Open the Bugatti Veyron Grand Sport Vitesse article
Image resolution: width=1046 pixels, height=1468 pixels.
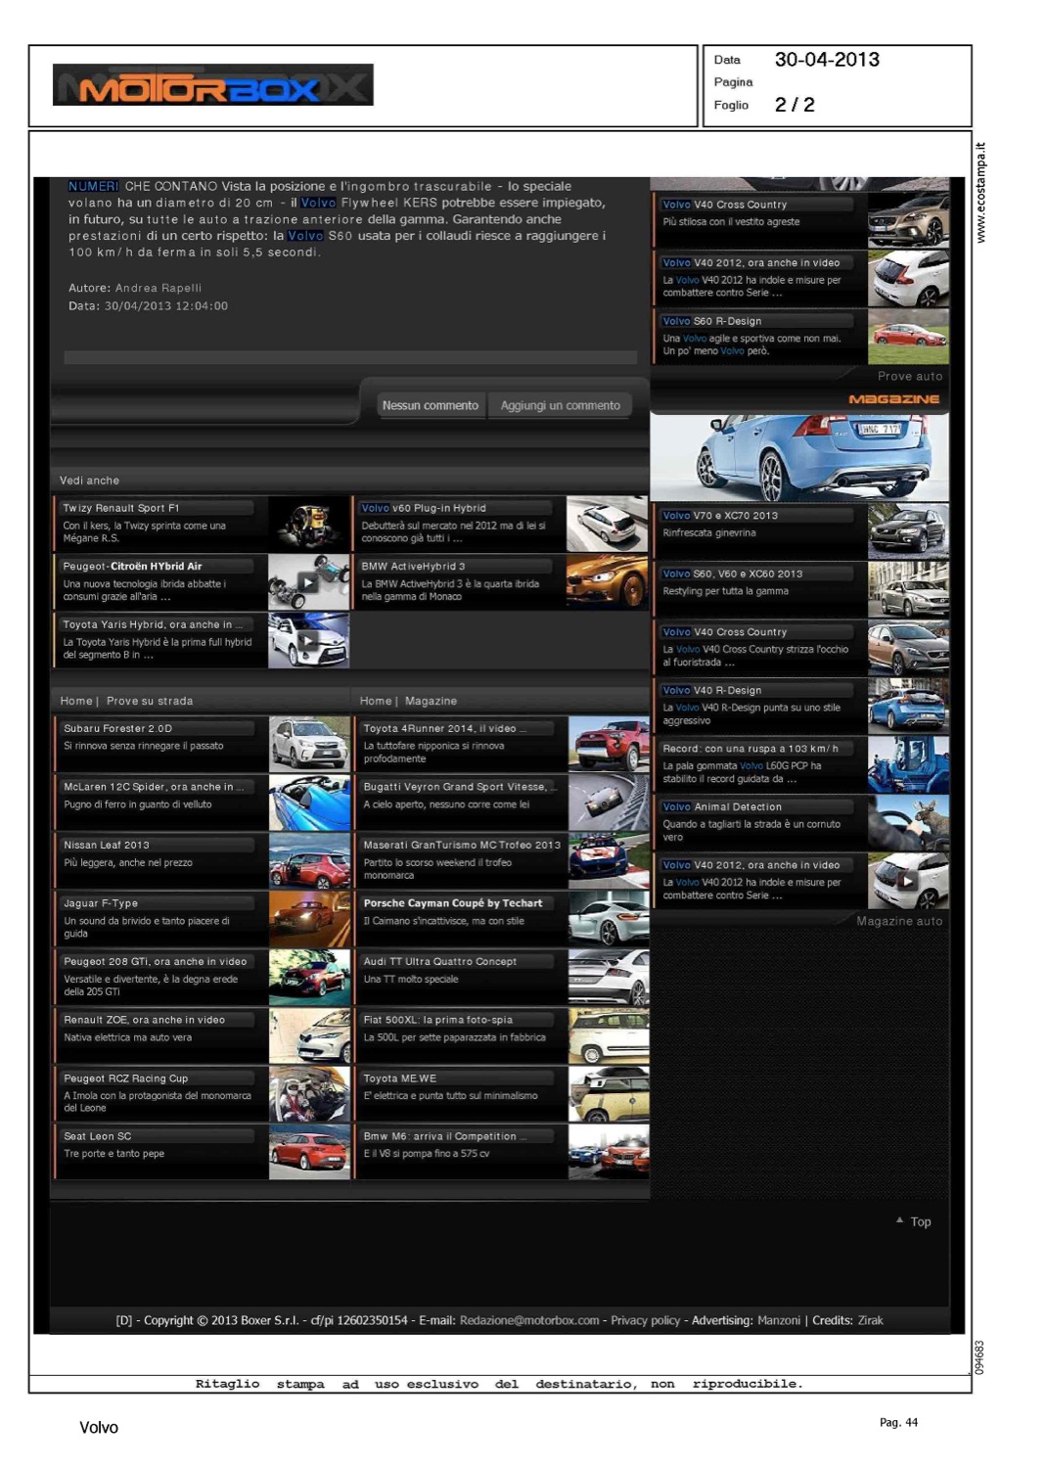click(455, 787)
